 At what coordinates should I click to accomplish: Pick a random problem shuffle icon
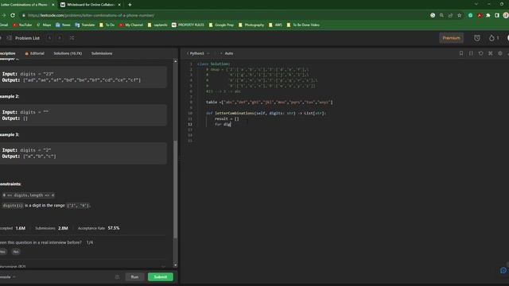[x=72, y=38]
